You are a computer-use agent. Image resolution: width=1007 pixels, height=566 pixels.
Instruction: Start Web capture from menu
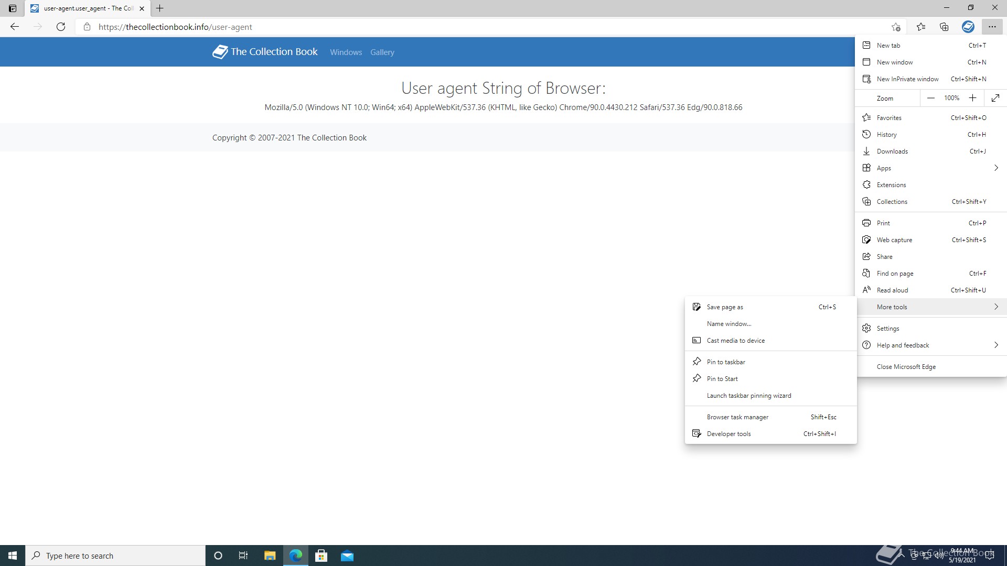[931, 240]
